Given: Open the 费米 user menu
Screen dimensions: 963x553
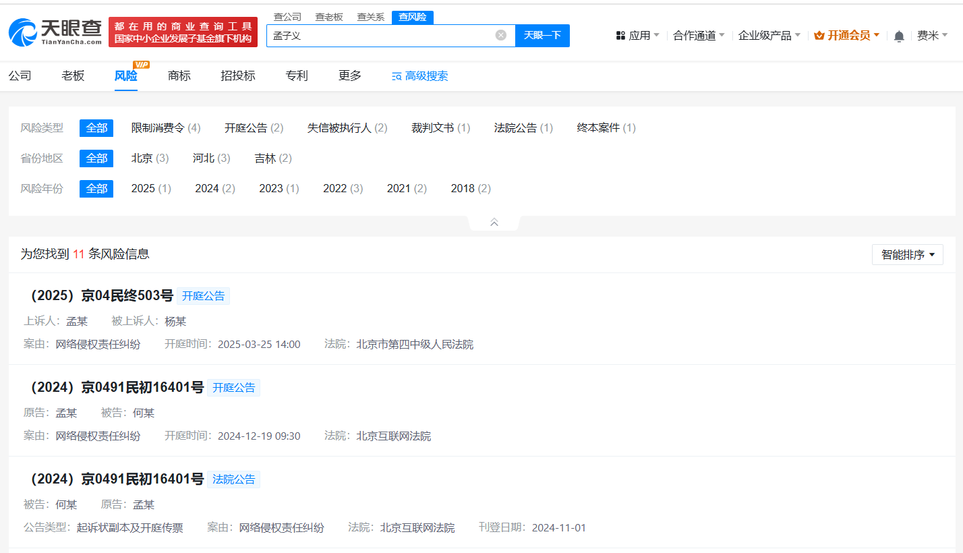Looking at the screenshot, I should tap(933, 36).
